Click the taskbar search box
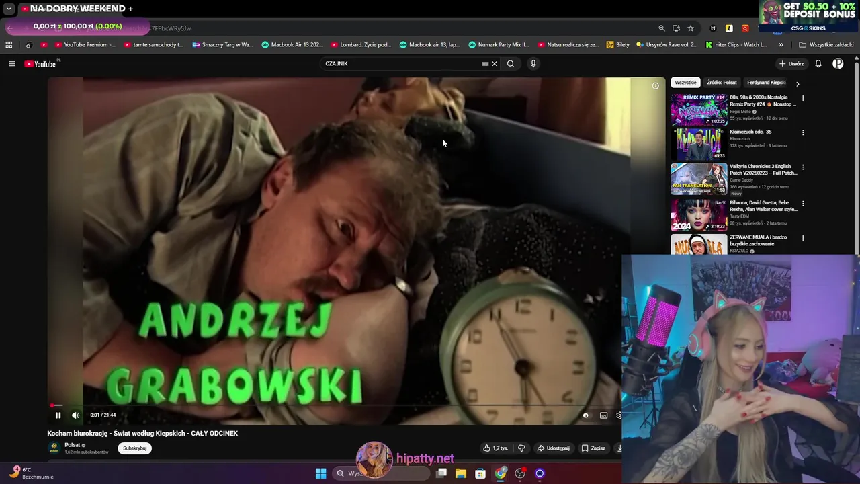The height and width of the screenshot is (484, 860). pyautogui.click(x=382, y=473)
